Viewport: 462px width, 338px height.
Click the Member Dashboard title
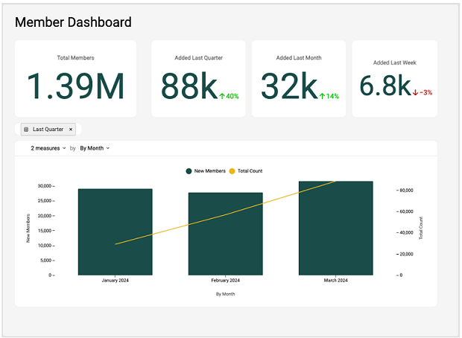tap(73, 22)
